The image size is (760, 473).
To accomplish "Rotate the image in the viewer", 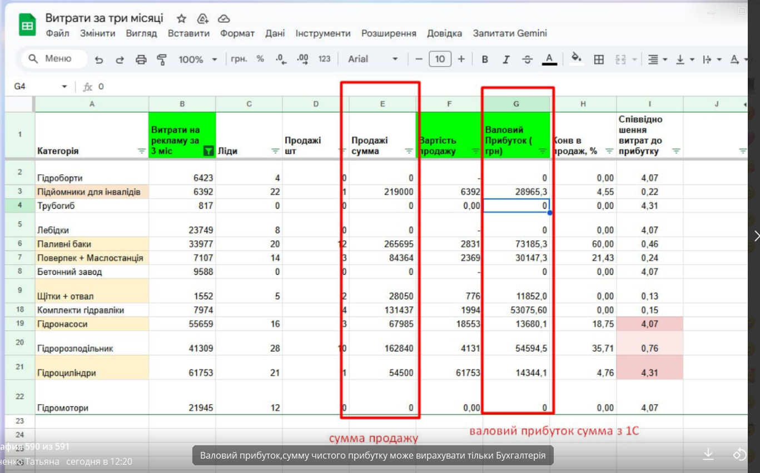I will pos(739,454).
